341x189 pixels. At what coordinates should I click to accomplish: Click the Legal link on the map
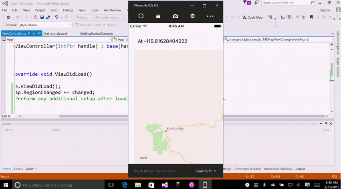(143, 157)
